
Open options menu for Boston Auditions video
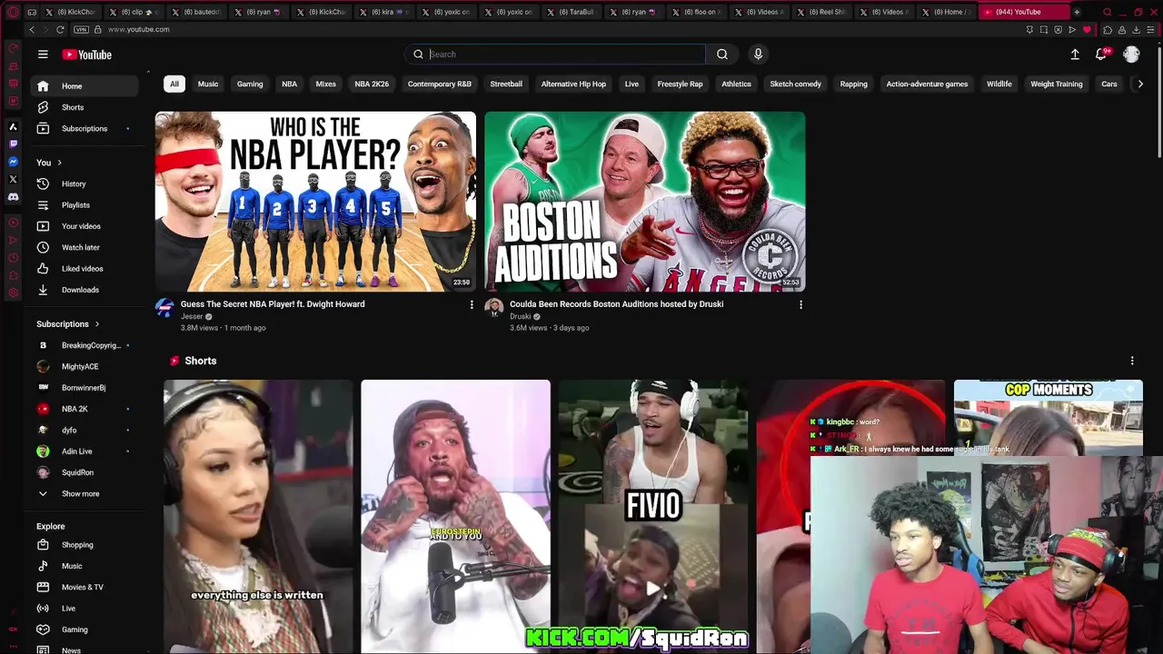pos(800,304)
